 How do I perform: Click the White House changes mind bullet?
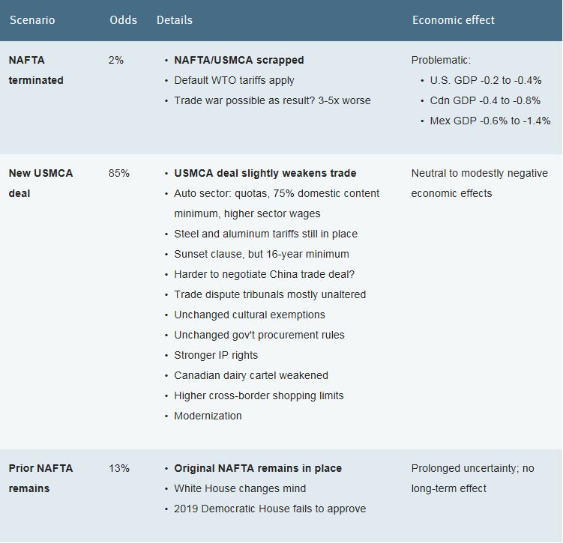[240, 488]
